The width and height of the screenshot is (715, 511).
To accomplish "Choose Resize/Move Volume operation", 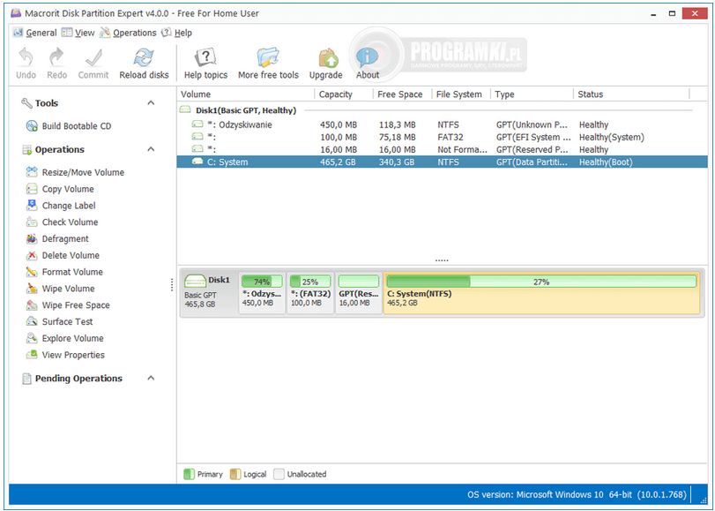I will pos(75,172).
